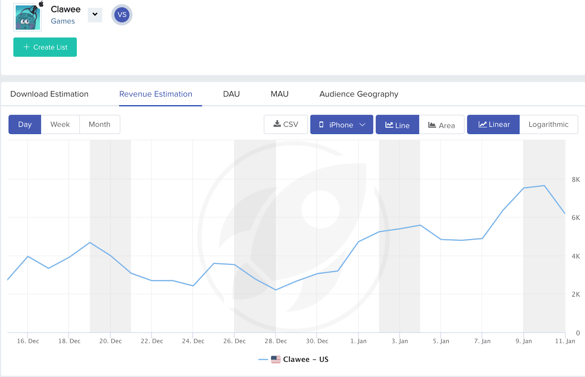Open the iPhone device dropdown
The height and width of the screenshot is (377, 585).
point(342,125)
